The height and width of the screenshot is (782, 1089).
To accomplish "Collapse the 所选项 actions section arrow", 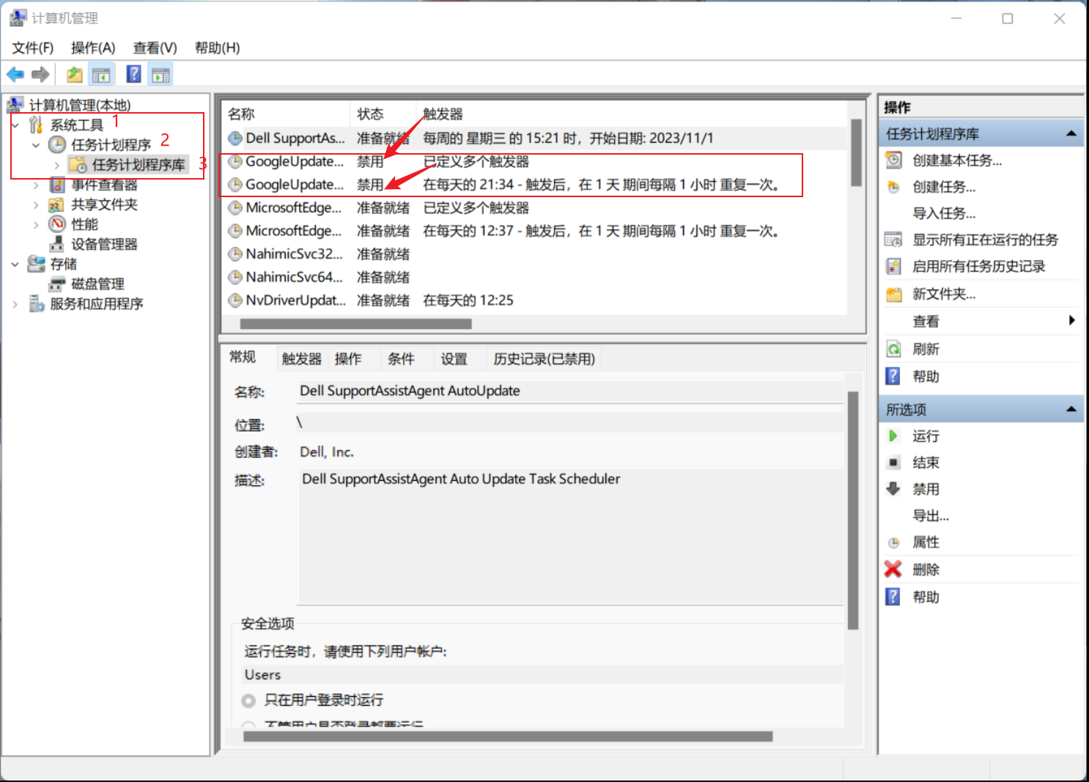I will (1071, 409).
